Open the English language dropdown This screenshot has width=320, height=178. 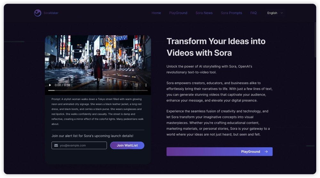point(275,13)
